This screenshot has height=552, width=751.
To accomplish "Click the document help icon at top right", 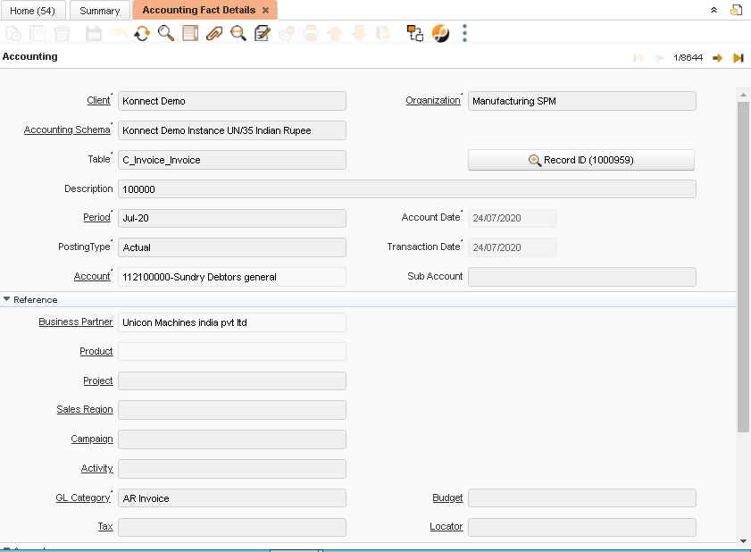I will pos(736,10).
